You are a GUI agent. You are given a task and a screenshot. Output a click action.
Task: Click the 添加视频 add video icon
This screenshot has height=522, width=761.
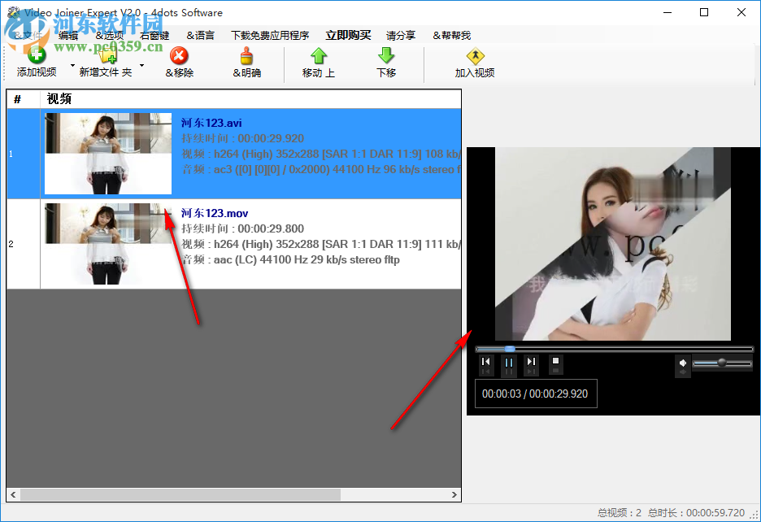[x=36, y=54]
